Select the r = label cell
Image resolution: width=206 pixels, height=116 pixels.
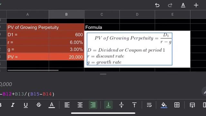pos(28,42)
